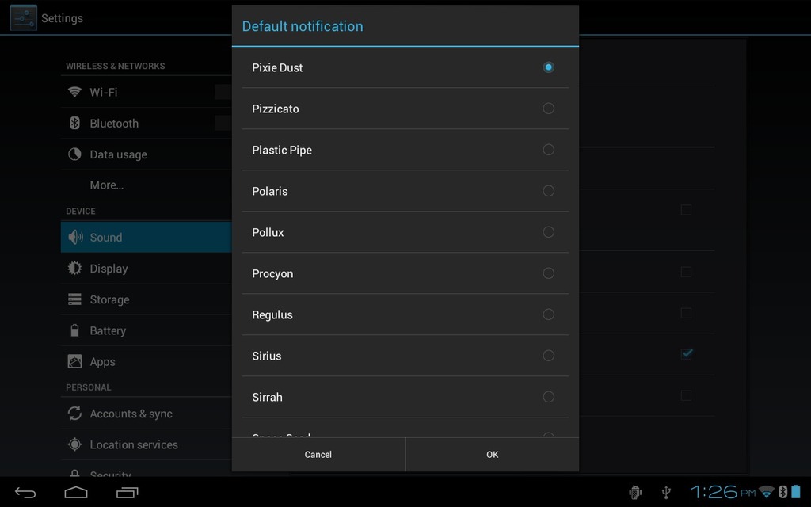Tap the Wi-Fi signal status icon

click(767, 491)
